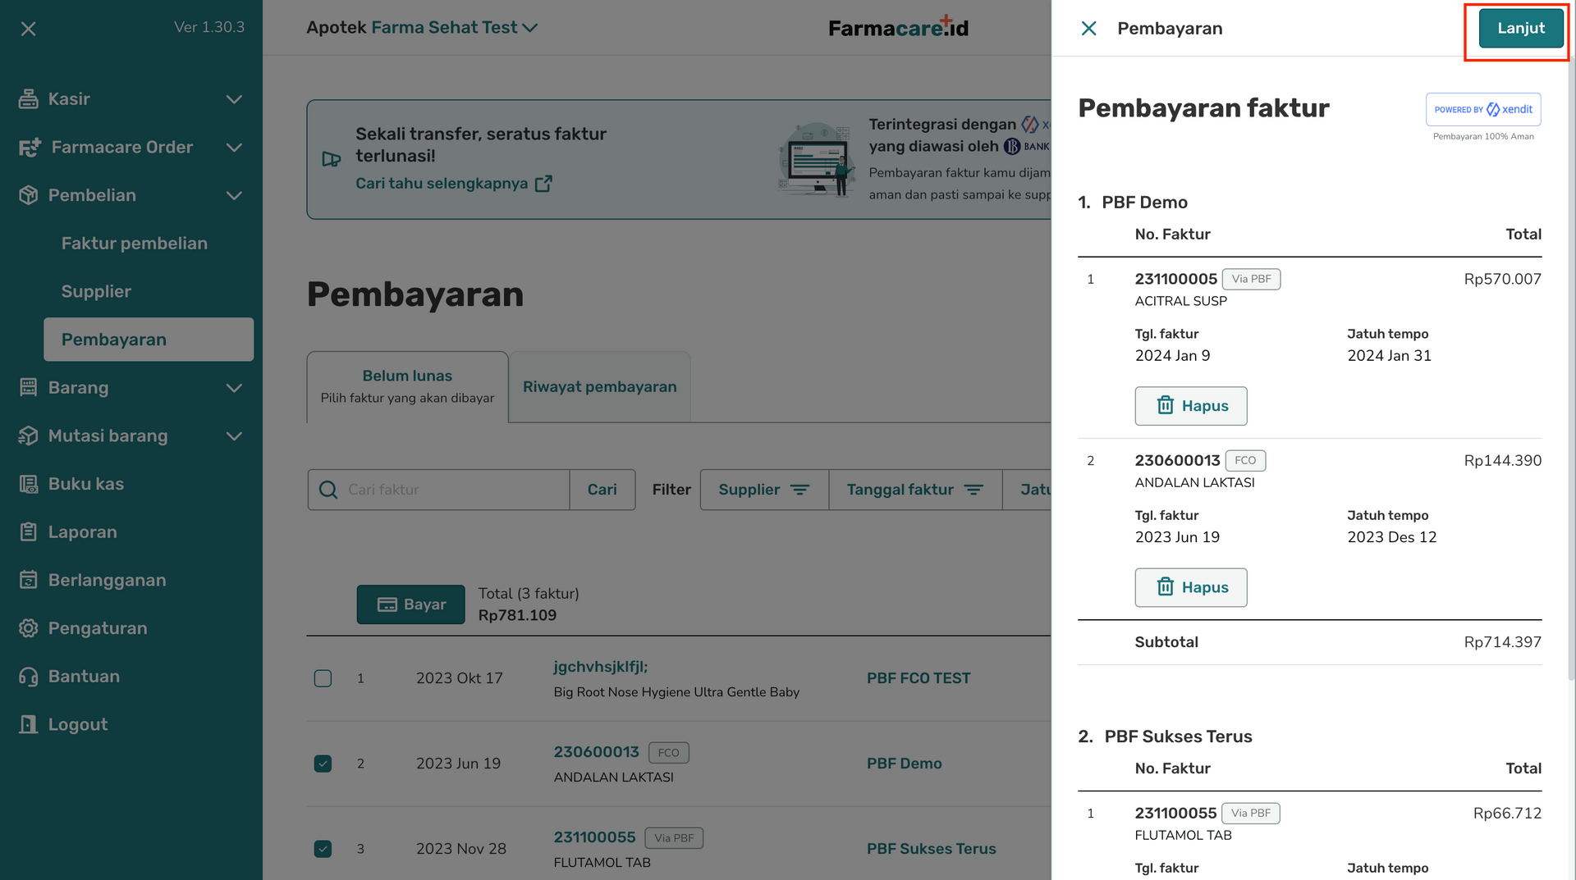Screen dimensions: 1576x880
Task: Expand the Kasir menu chevron
Action: click(x=234, y=99)
